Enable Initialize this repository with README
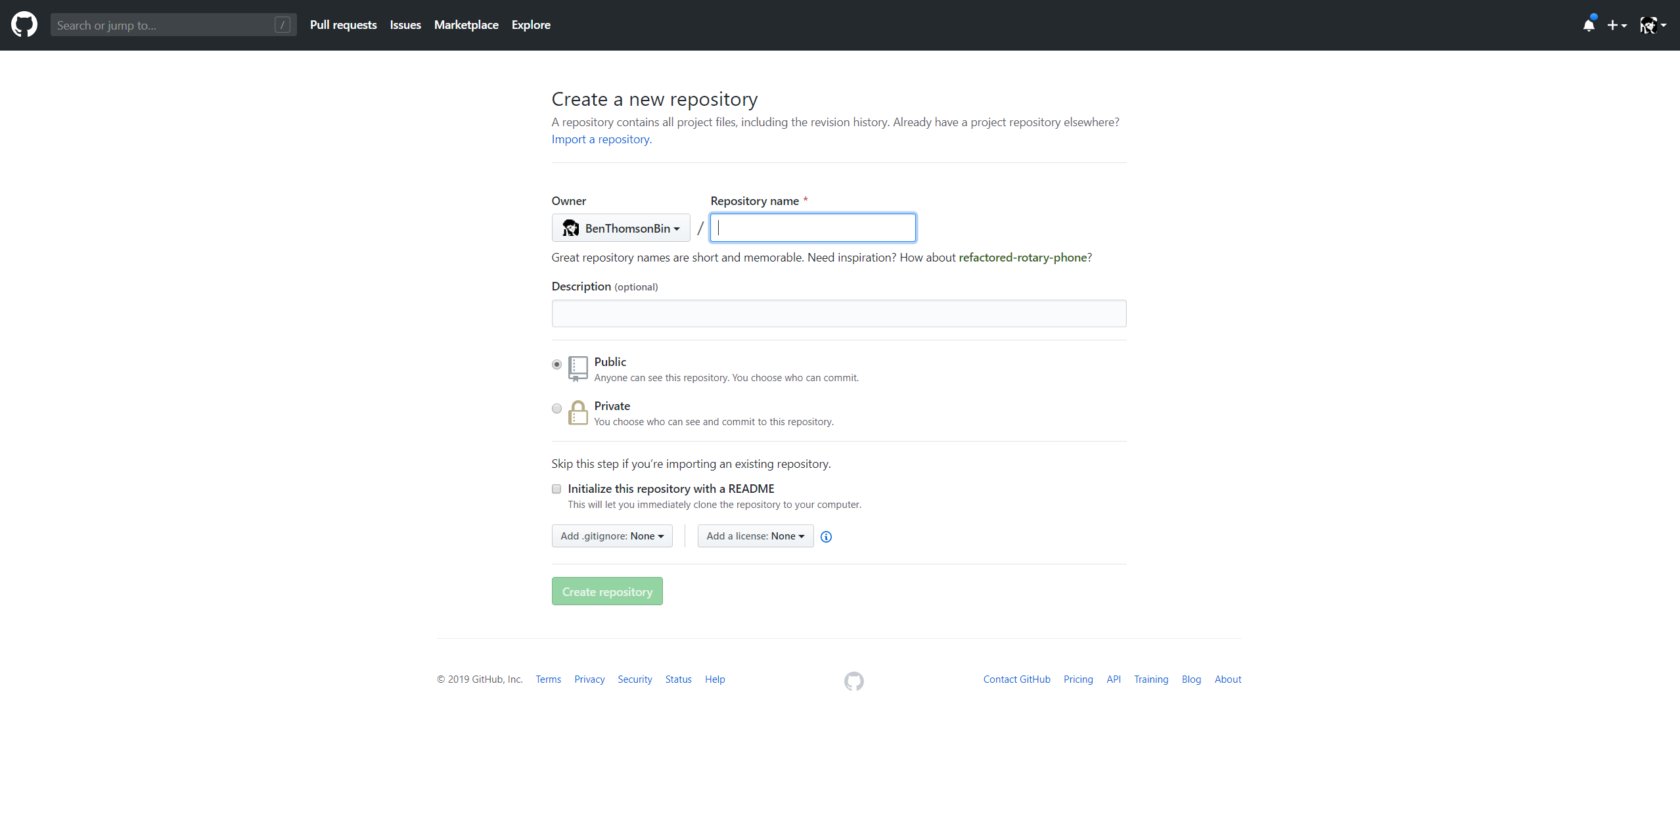Screen dimensions: 1680x826 pos(556,490)
